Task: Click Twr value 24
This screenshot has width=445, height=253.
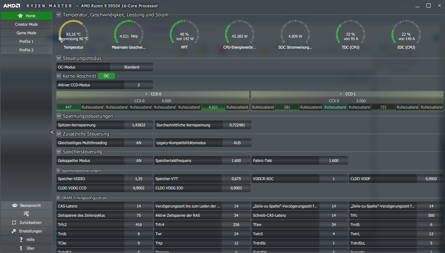Action: [x=236, y=234]
